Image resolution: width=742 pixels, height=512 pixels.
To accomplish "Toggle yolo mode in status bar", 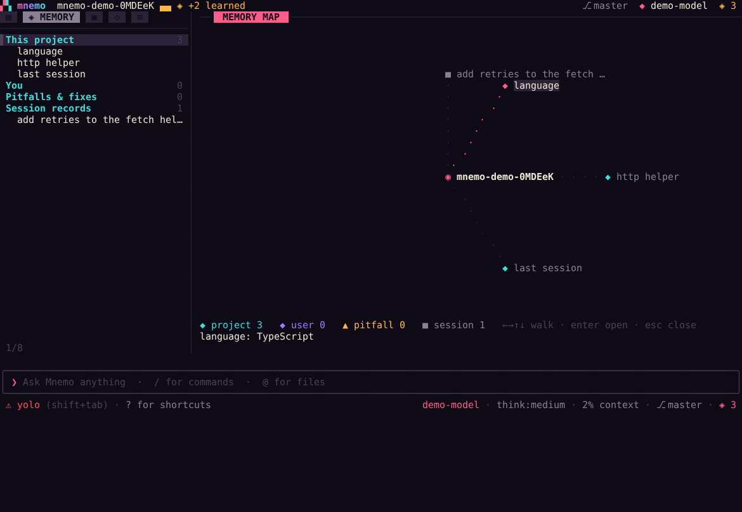I will pos(29,405).
